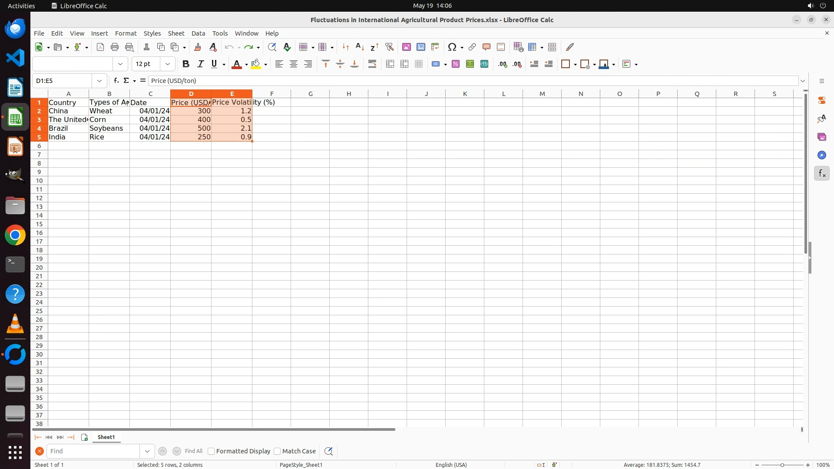The height and width of the screenshot is (469, 834).
Task: Enable the Match Case checkbox
Action: pos(277,451)
